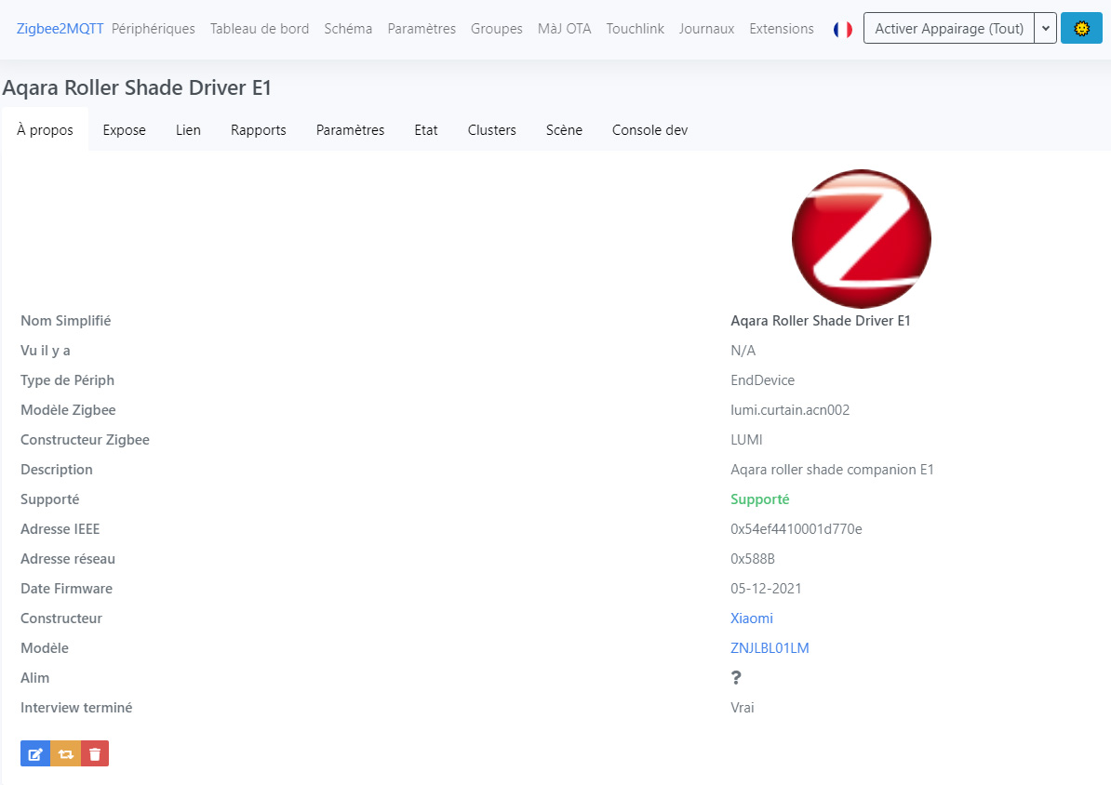Click the red trash delete device icon
This screenshot has width=1111, height=785.
95,753
